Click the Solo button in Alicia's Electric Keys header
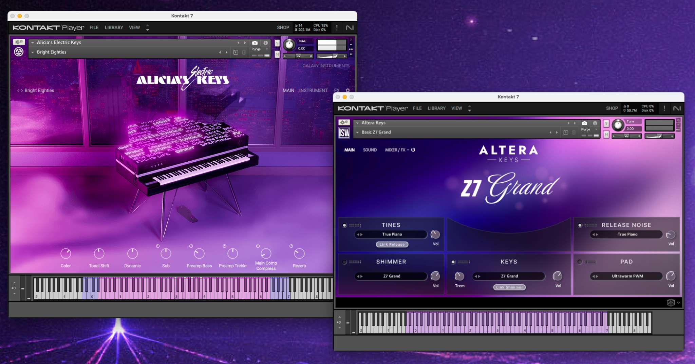695x364 pixels. [x=277, y=43]
